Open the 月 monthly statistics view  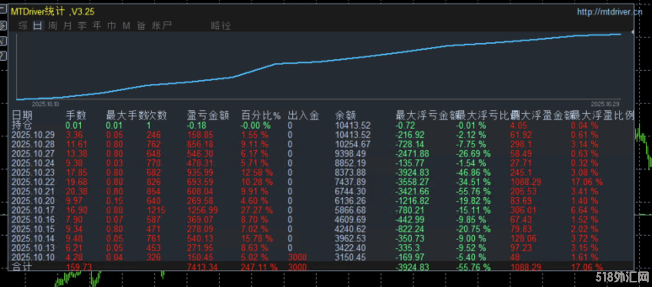(66, 25)
